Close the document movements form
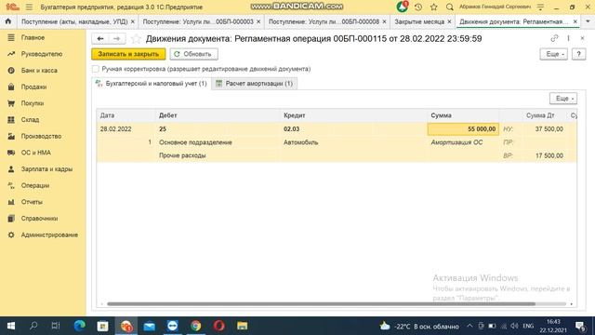595x335 pixels. point(582,38)
